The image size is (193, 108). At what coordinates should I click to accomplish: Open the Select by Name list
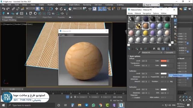tap(42, 9)
